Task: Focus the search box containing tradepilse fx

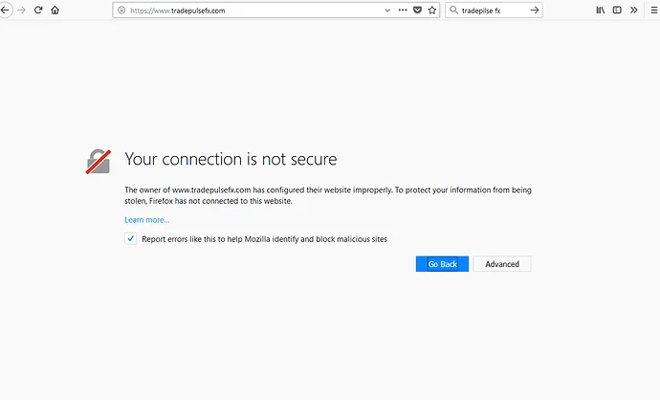Action: (x=488, y=10)
